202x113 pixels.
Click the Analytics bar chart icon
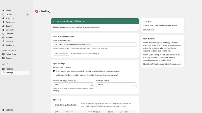3,45
